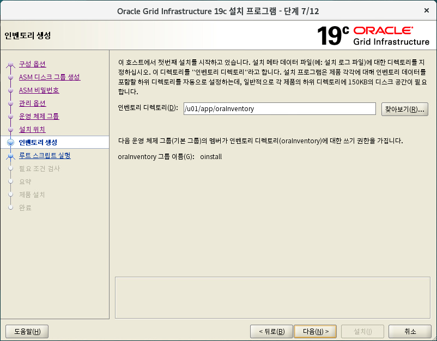The image size is (437, 341).
Task: Click the 인벤토리 생성 active step icon
Action: (10, 142)
